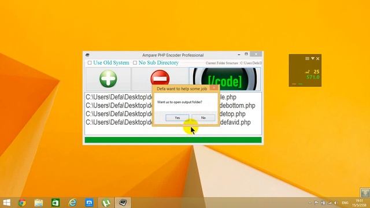Maximize the Ampare PHP Encoder window
This screenshot has width=370, height=208.
coord(246,54)
